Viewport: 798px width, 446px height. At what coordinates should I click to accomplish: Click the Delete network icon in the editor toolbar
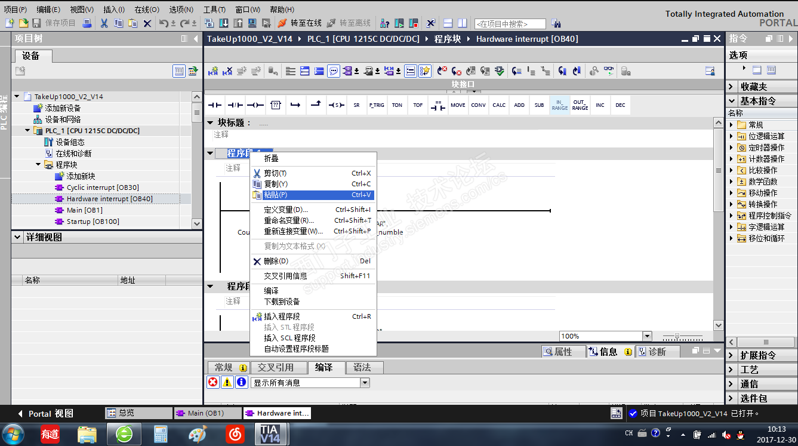click(x=227, y=71)
